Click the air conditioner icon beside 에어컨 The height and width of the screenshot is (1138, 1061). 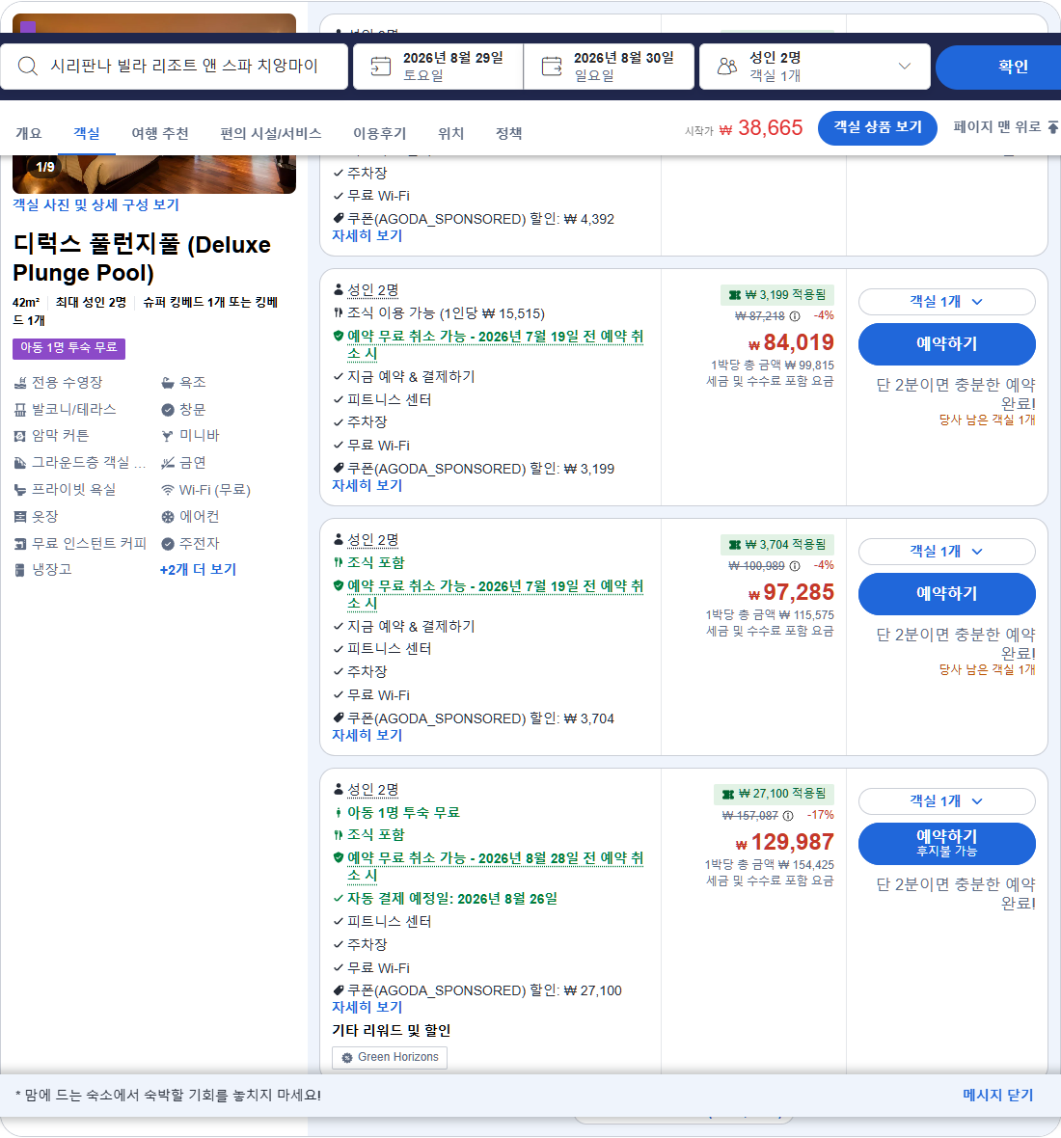pos(168,517)
